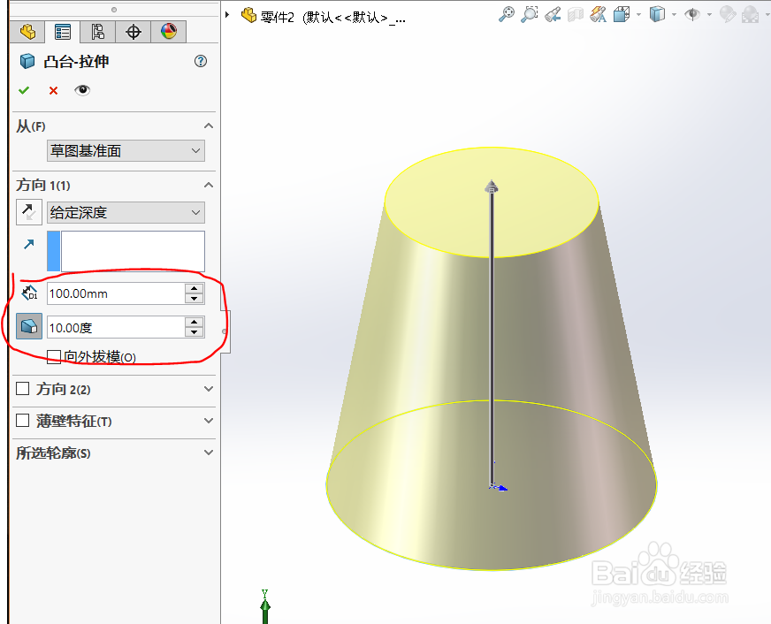This screenshot has width=771, height=624.
Task: Click the panel collapse handle on splitter
Action: (x=225, y=331)
